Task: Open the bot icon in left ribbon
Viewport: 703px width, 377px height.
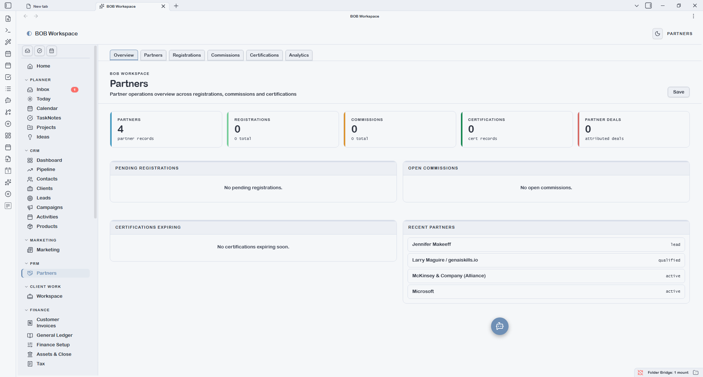Action: coord(8,100)
